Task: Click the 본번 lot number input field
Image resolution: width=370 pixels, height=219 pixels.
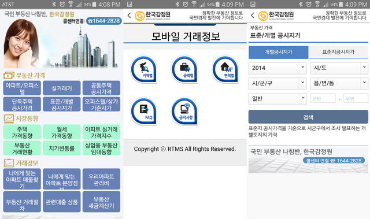Action: click(323, 99)
